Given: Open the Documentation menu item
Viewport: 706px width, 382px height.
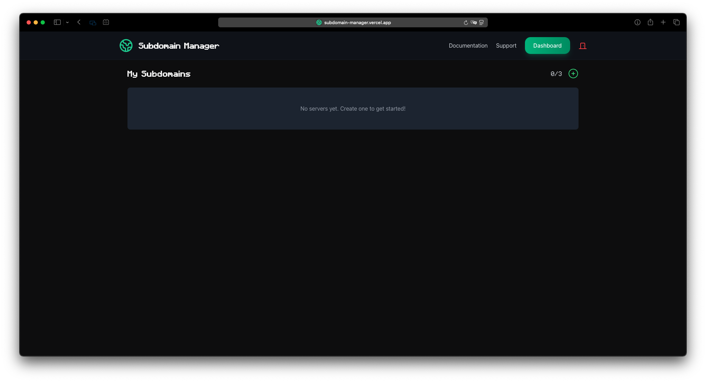Looking at the screenshot, I should (x=468, y=46).
